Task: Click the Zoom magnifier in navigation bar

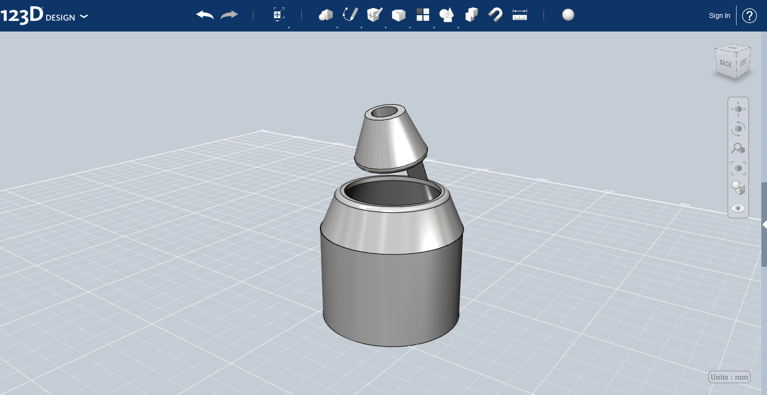Action: pos(738,148)
